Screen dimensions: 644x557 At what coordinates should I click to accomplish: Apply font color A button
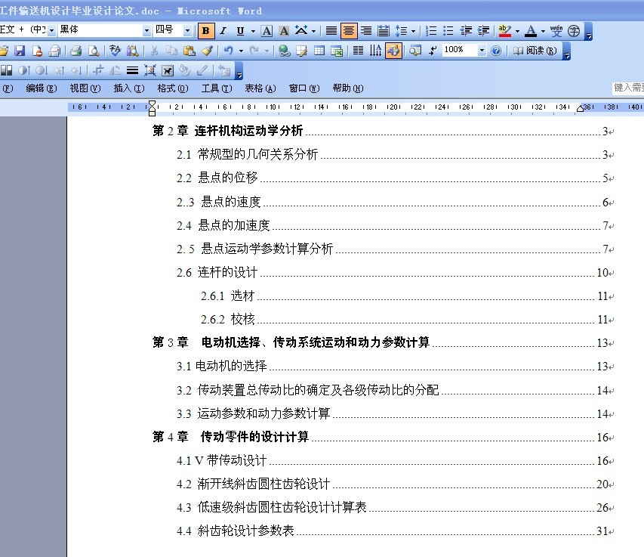531,31
